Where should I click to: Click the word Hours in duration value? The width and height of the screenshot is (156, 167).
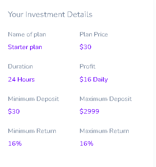click(x=26, y=80)
